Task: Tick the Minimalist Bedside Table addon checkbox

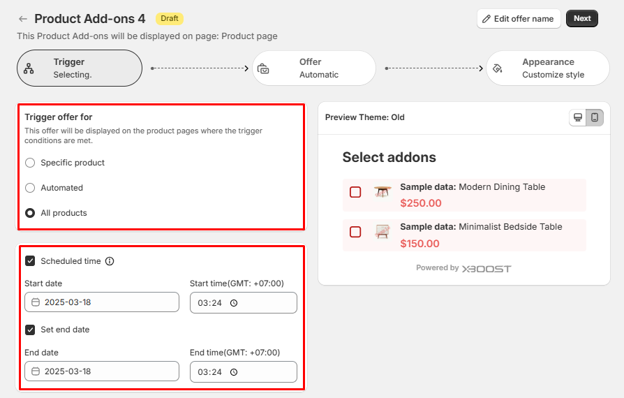Action: pyautogui.click(x=355, y=232)
